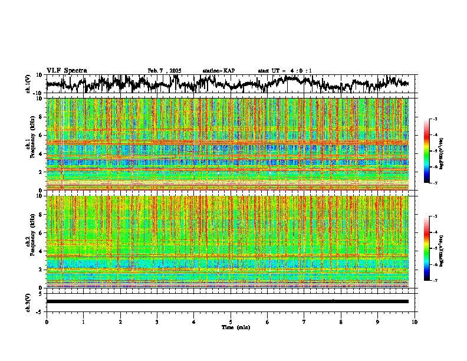Click time-axis tick label "7" at bottom
The image size is (467, 361).
click(304, 322)
